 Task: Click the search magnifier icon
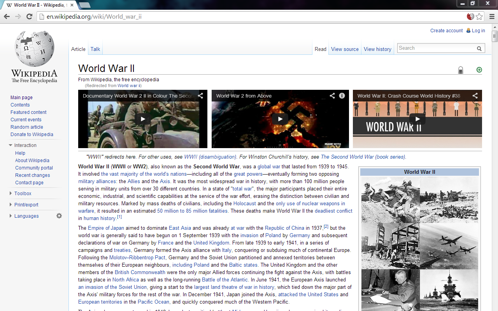(479, 49)
